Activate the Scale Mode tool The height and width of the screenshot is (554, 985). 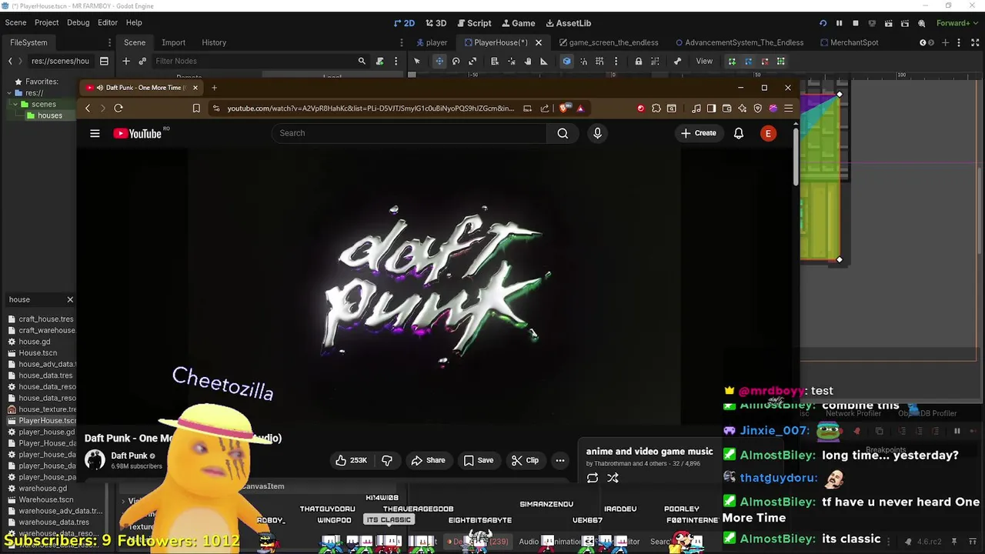pos(472,61)
